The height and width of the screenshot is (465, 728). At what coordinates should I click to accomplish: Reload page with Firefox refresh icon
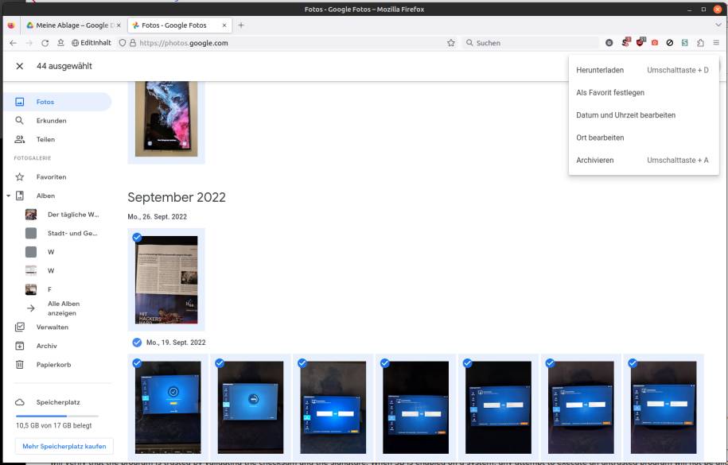(x=45, y=43)
